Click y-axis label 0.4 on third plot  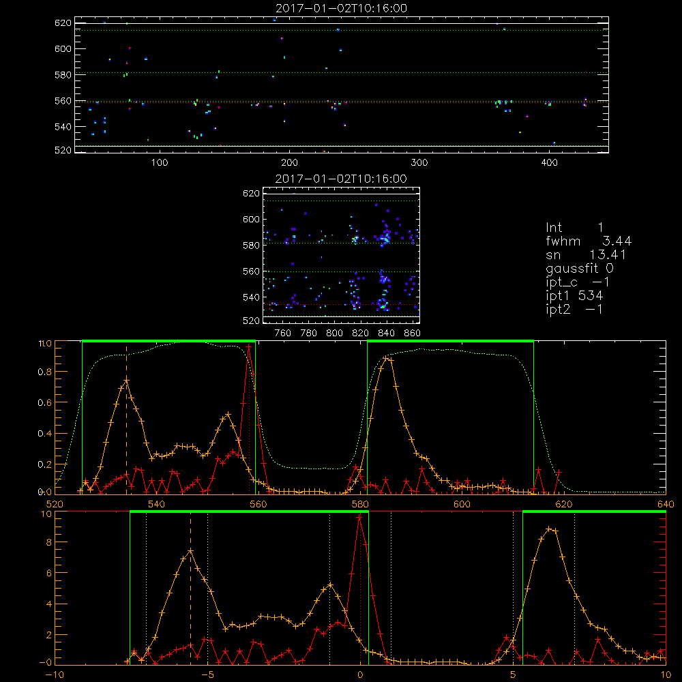point(45,434)
